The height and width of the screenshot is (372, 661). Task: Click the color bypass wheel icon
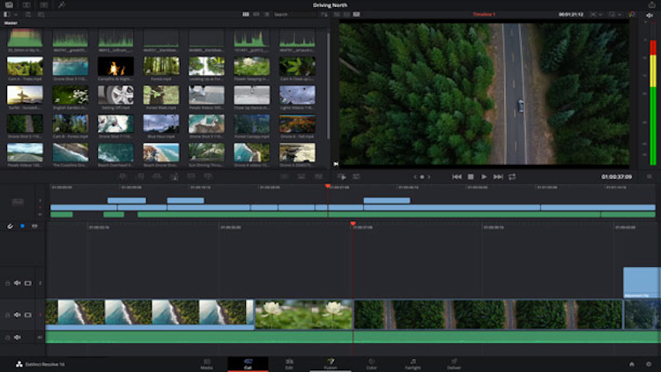pos(632,14)
